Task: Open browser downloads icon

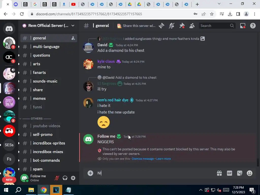Action: tap(230, 14)
